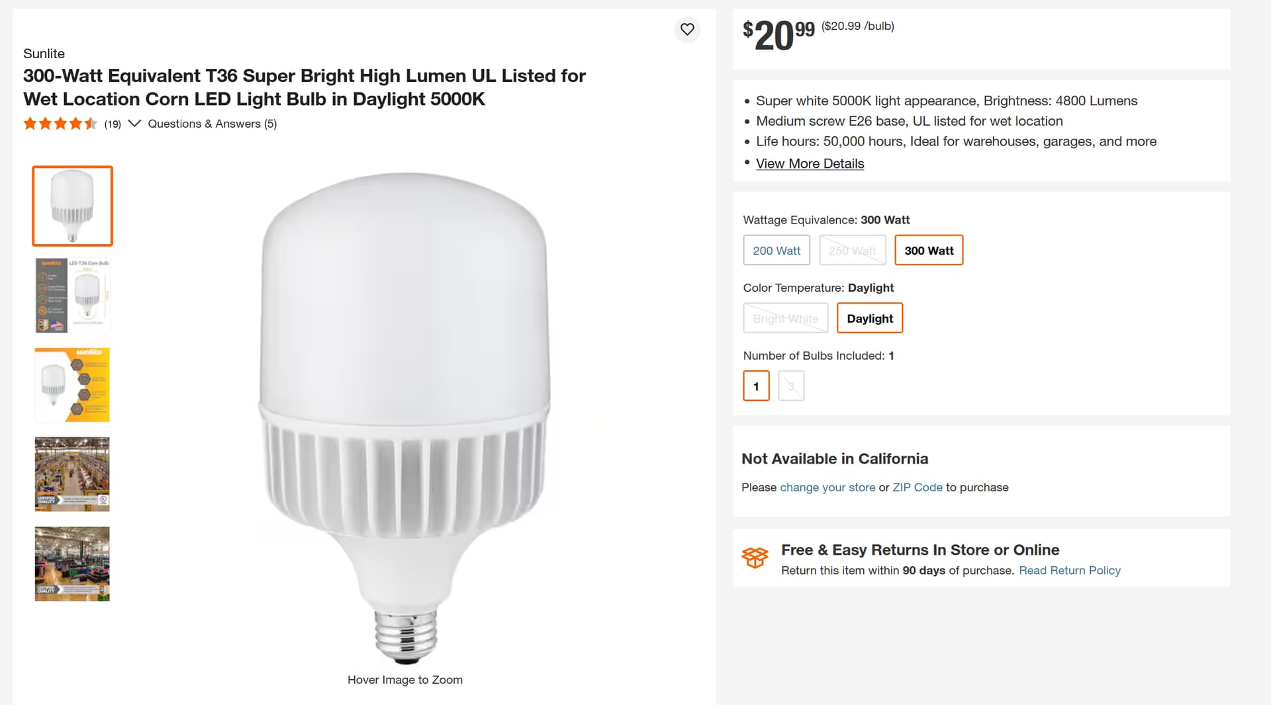1271x705 pixels.
Task: Click the heart favorite icon
Action: (687, 29)
